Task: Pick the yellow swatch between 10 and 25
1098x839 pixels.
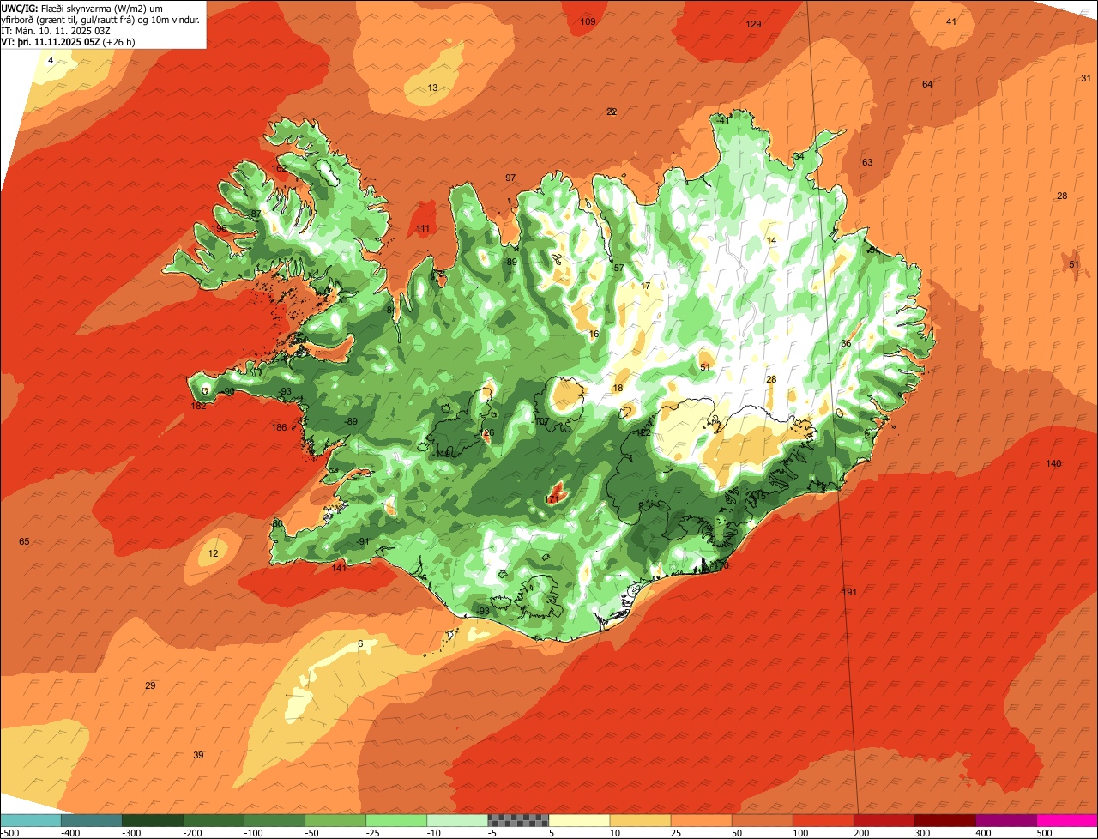Action: coord(639,820)
